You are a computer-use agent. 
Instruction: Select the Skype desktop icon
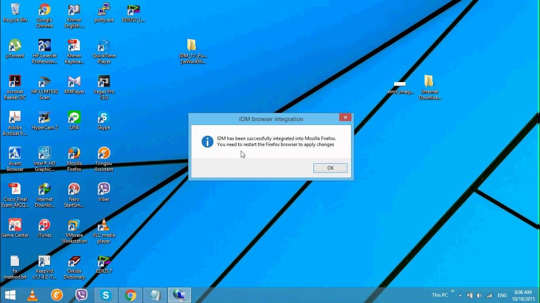tap(104, 120)
